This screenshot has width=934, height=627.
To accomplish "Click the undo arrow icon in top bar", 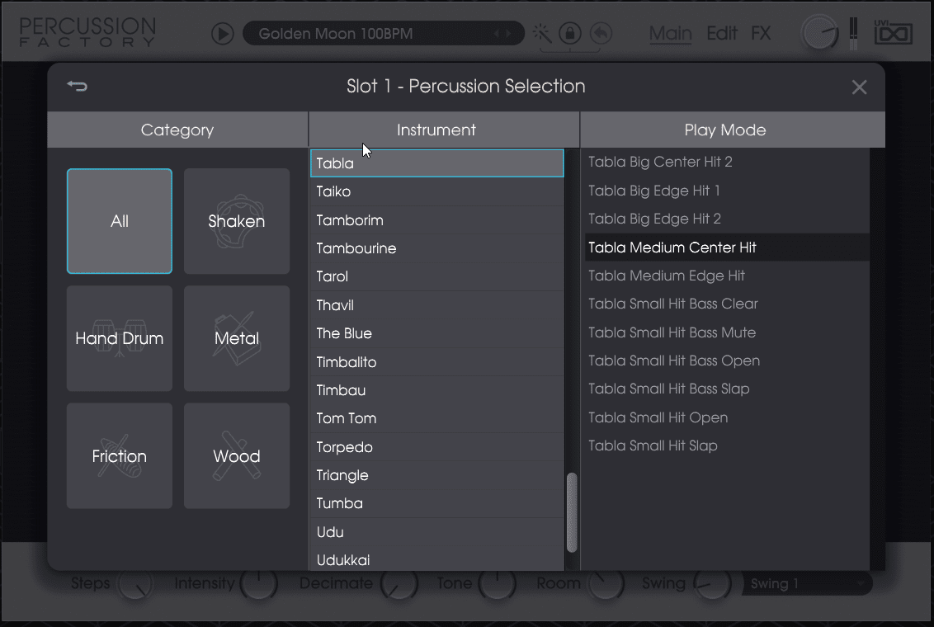I will pyautogui.click(x=601, y=33).
